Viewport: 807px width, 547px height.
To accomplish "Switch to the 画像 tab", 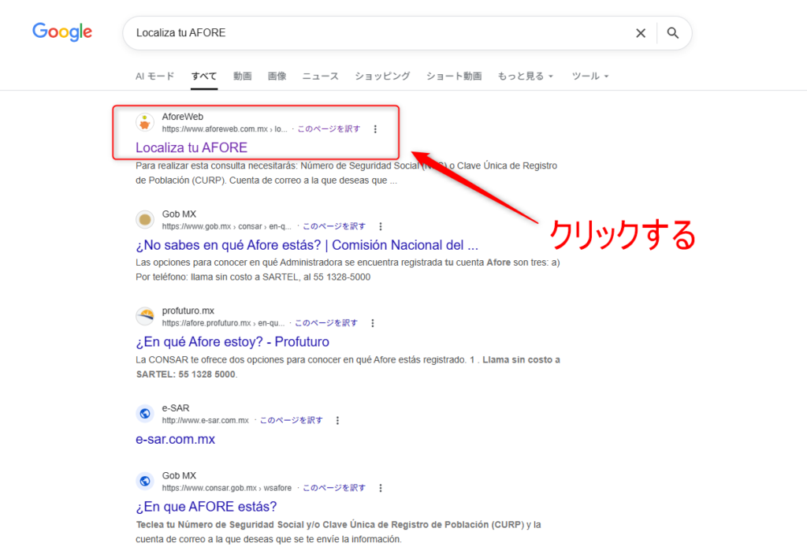I will point(277,76).
